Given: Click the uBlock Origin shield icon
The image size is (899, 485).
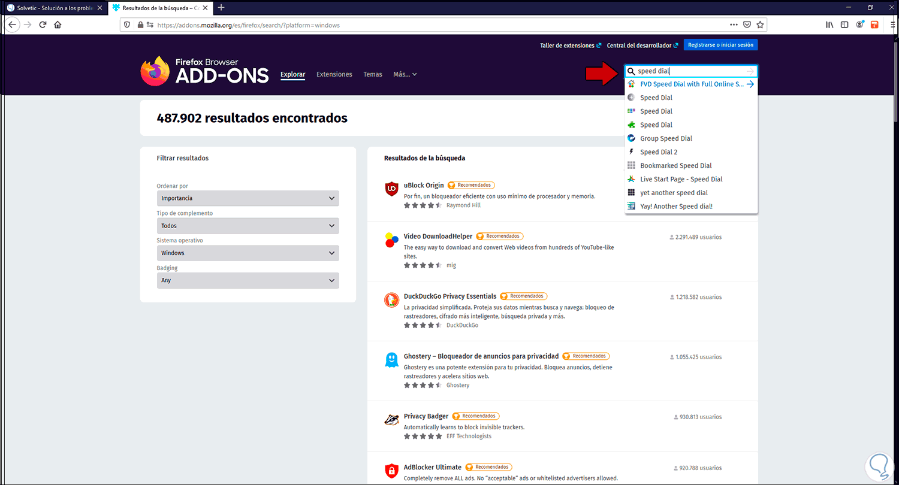Looking at the screenshot, I should pyautogui.click(x=391, y=189).
